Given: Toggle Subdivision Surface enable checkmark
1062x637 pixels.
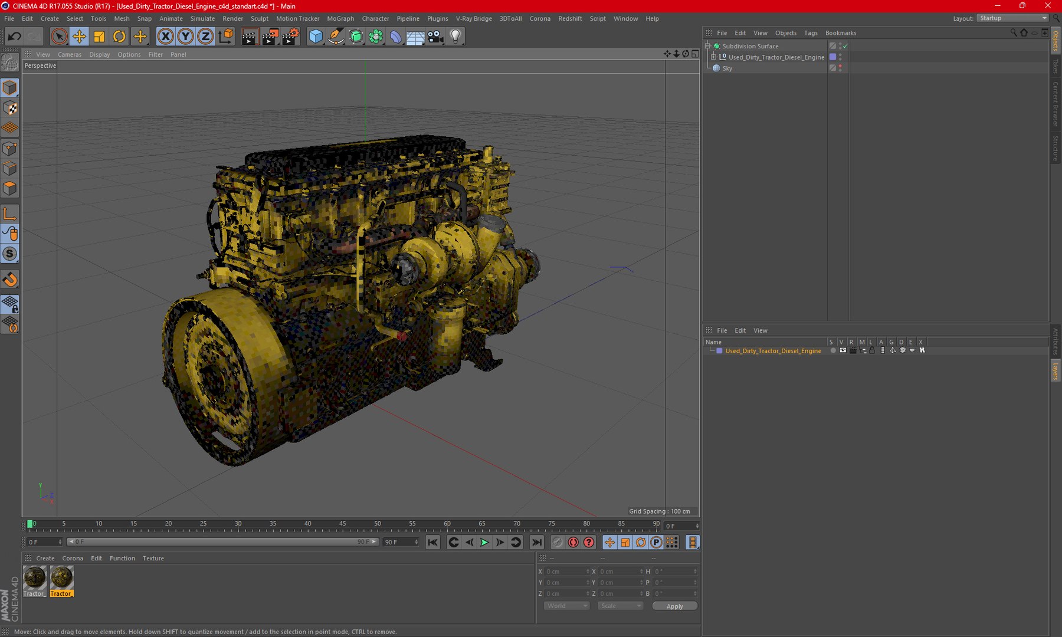Looking at the screenshot, I should click(x=845, y=46).
